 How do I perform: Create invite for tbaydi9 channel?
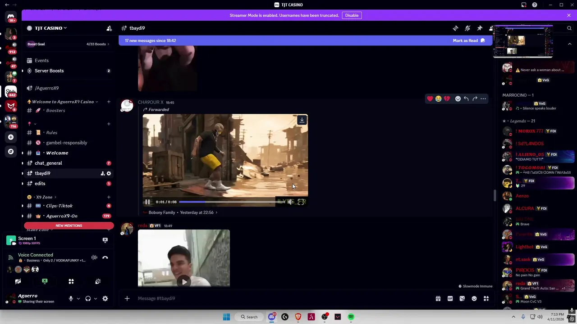[x=102, y=173]
